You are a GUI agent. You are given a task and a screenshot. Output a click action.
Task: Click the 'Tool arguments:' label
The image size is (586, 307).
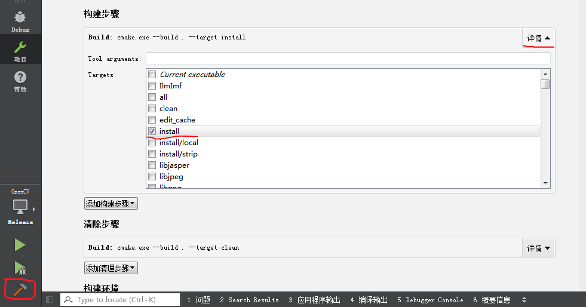click(x=115, y=59)
